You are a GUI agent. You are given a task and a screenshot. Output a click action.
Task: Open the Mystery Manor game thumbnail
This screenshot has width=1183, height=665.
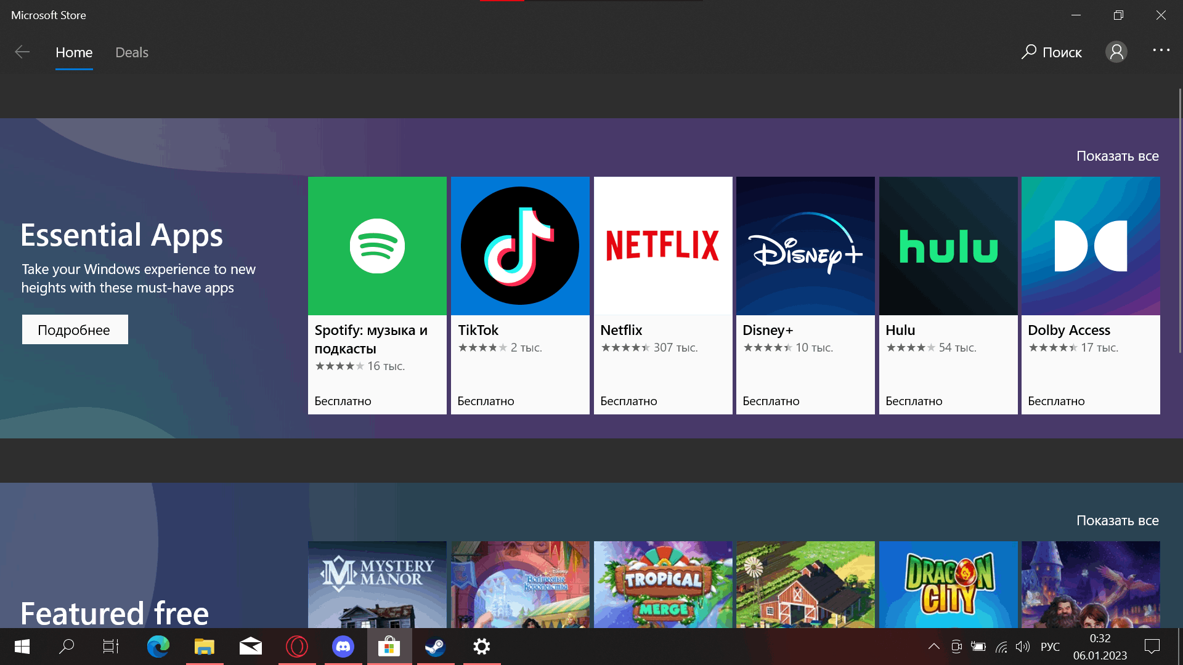[x=377, y=584]
